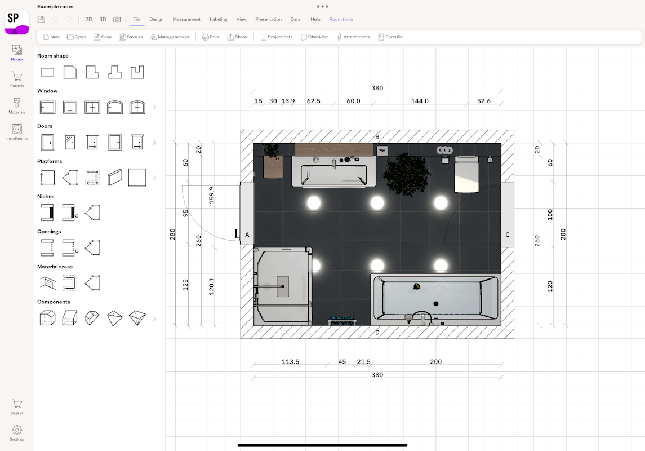The width and height of the screenshot is (645, 451).
Task: Select the rectangular room shape
Action: tap(48, 72)
